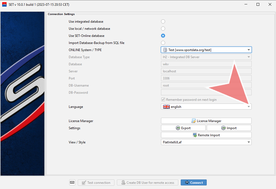Click the Port field showing 3306

(x=206, y=78)
